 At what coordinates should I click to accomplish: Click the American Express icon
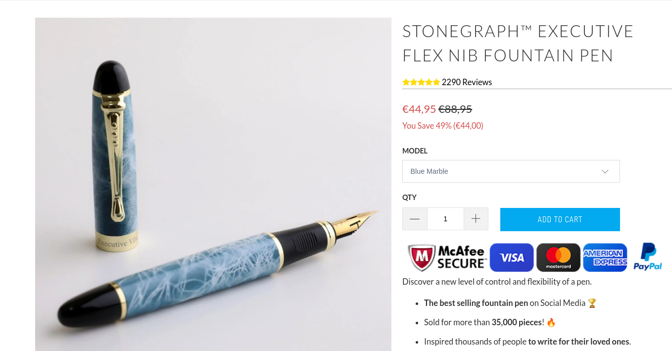605,257
